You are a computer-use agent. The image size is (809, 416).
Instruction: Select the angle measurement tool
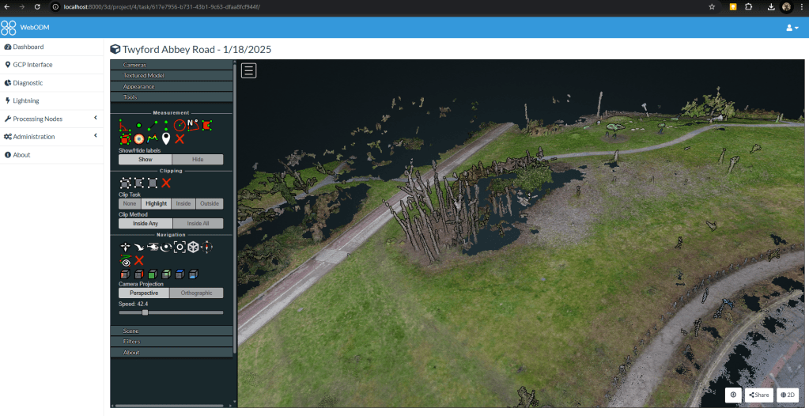click(x=125, y=125)
